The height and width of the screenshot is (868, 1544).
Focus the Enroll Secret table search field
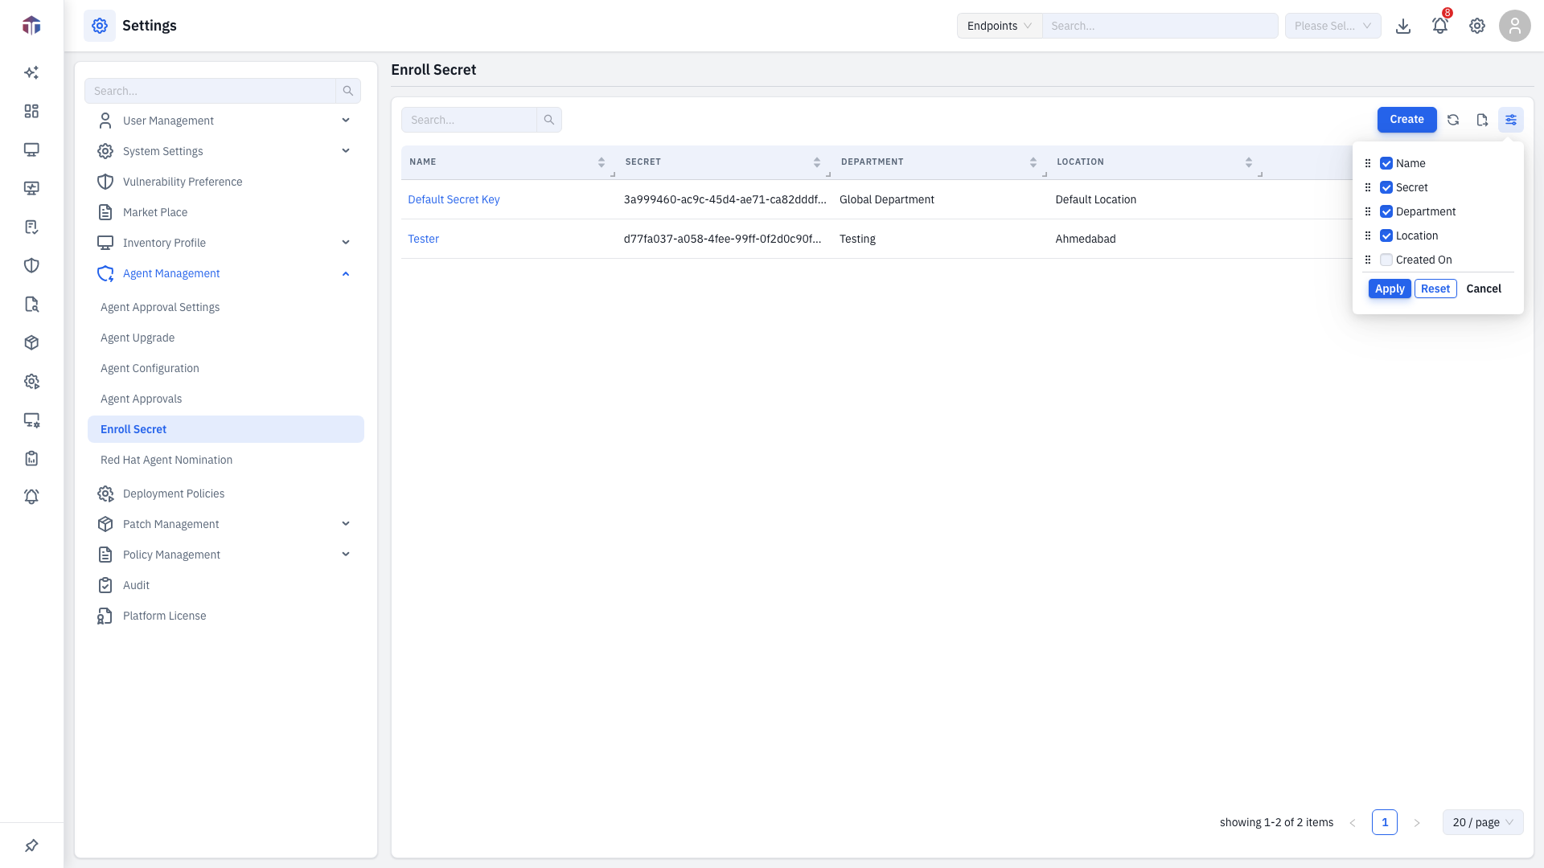tap(469, 120)
